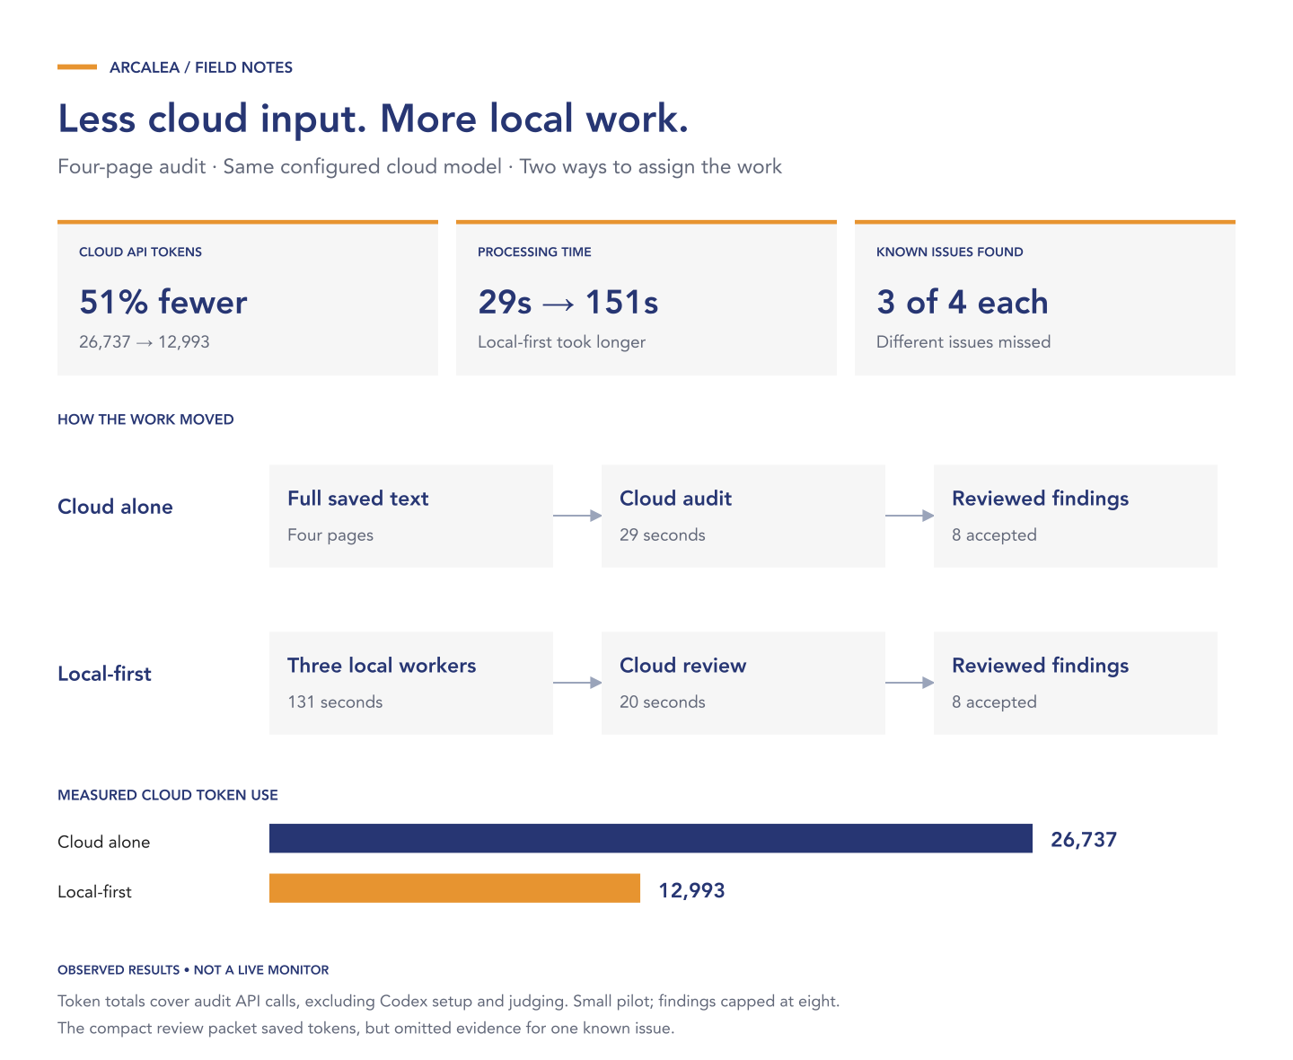Click "131 seconds" under Three local workers
Image resolution: width=1293 pixels, height=1060 pixels.
(x=335, y=702)
